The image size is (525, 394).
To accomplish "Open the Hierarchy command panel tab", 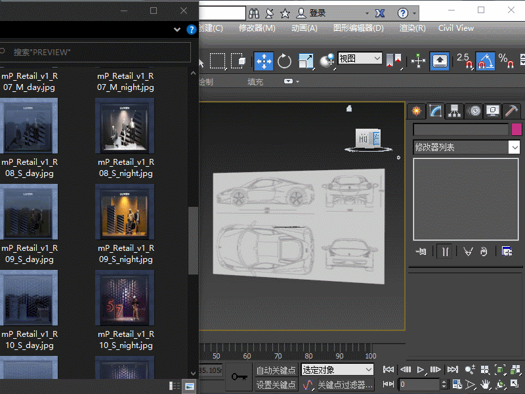I will [454, 111].
